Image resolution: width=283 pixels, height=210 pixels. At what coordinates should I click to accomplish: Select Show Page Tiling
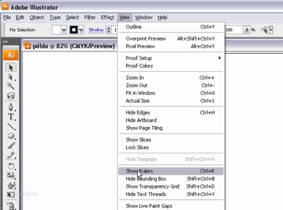171,128
